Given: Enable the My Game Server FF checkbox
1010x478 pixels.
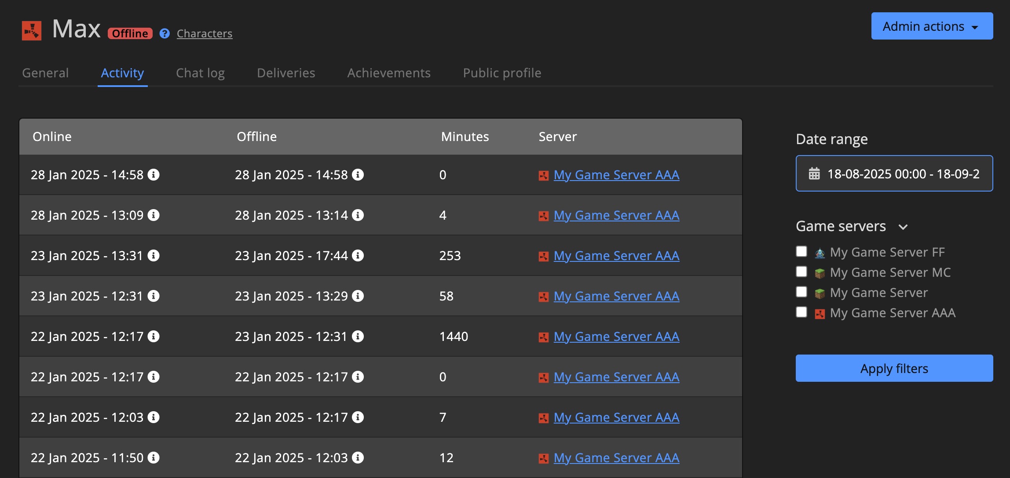Looking at the screenshot, I should (801, 251).
